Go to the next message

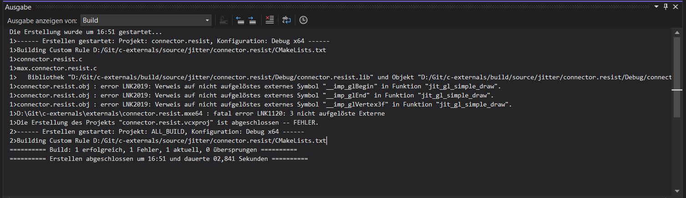pos(252,20)
